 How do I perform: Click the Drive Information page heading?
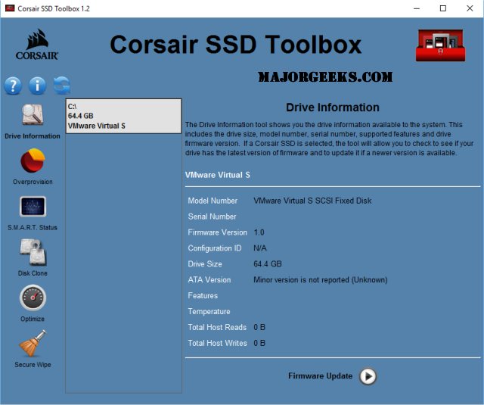tap(333, 107)
